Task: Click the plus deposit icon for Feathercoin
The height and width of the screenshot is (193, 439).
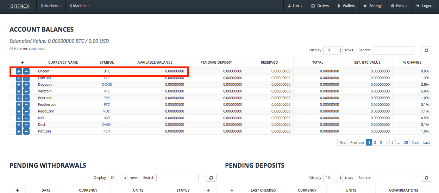Action: click(x=19, y=105)
